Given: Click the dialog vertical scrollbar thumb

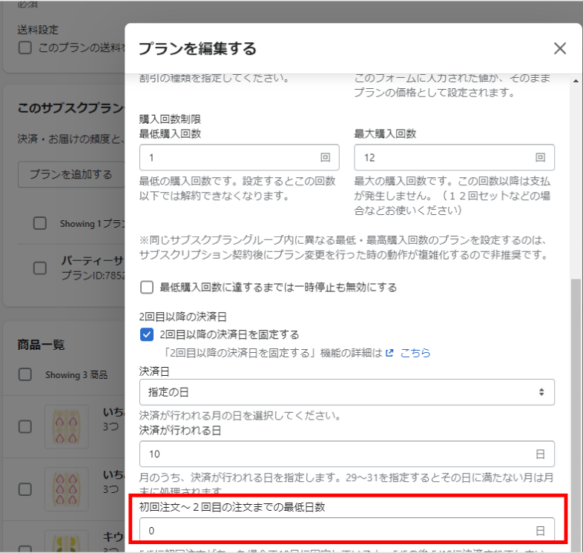Looking at the screenshot, I should pyautogui.click(x=576, y=414).
